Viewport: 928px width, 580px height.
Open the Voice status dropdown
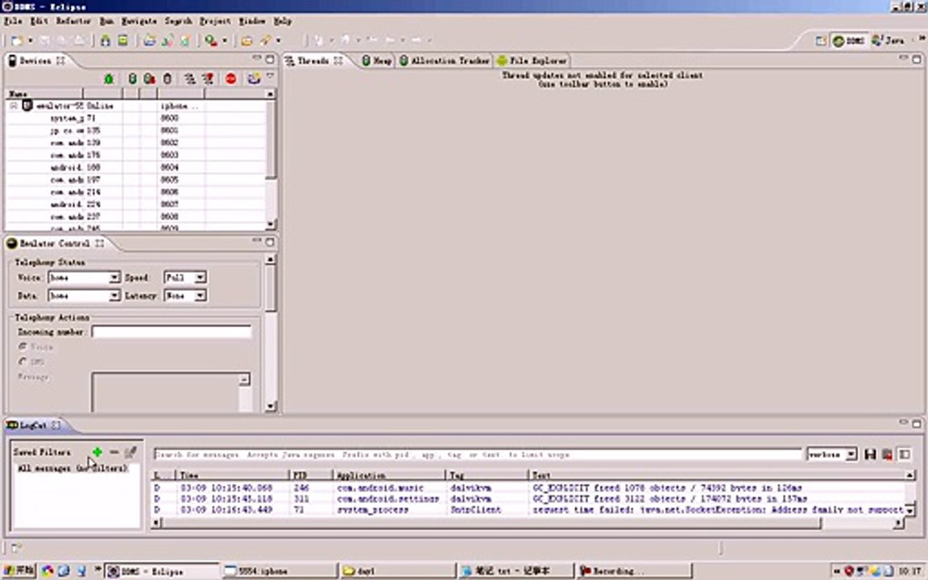(x=115, y=278)
